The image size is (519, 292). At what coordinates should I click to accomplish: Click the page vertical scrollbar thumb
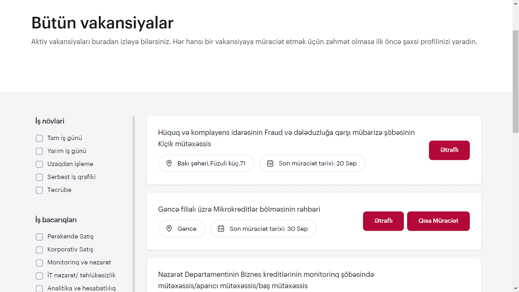tap(516, 81)
